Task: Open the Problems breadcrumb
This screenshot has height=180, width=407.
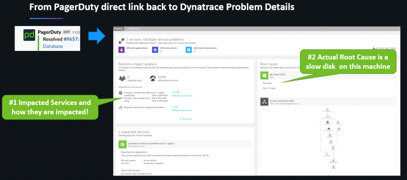Action: (x=118, y=29)
